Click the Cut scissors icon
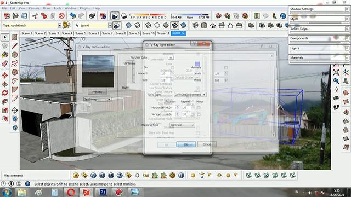This screenshot has height=197, width=351. point(35,16)
